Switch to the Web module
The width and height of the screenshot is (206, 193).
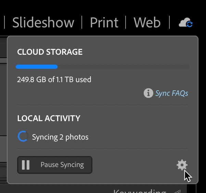[147, 23]
